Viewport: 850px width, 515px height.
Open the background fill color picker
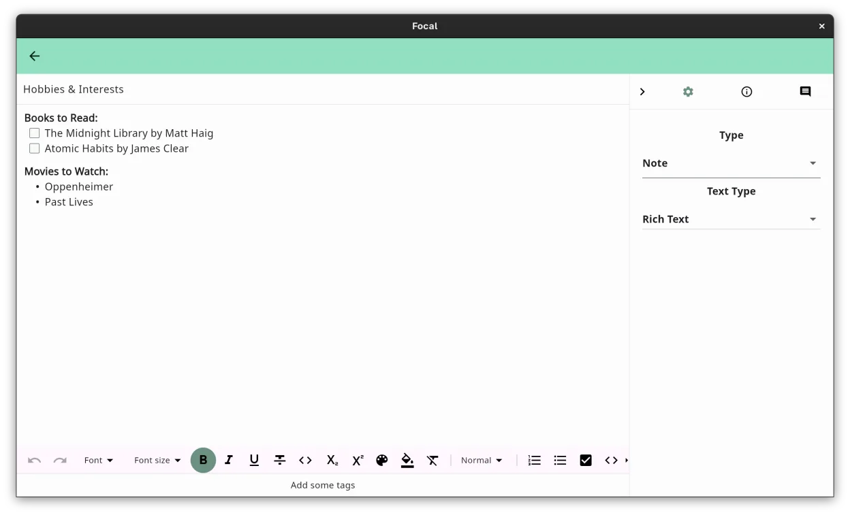pyautogui.click(x=407, y=461)
